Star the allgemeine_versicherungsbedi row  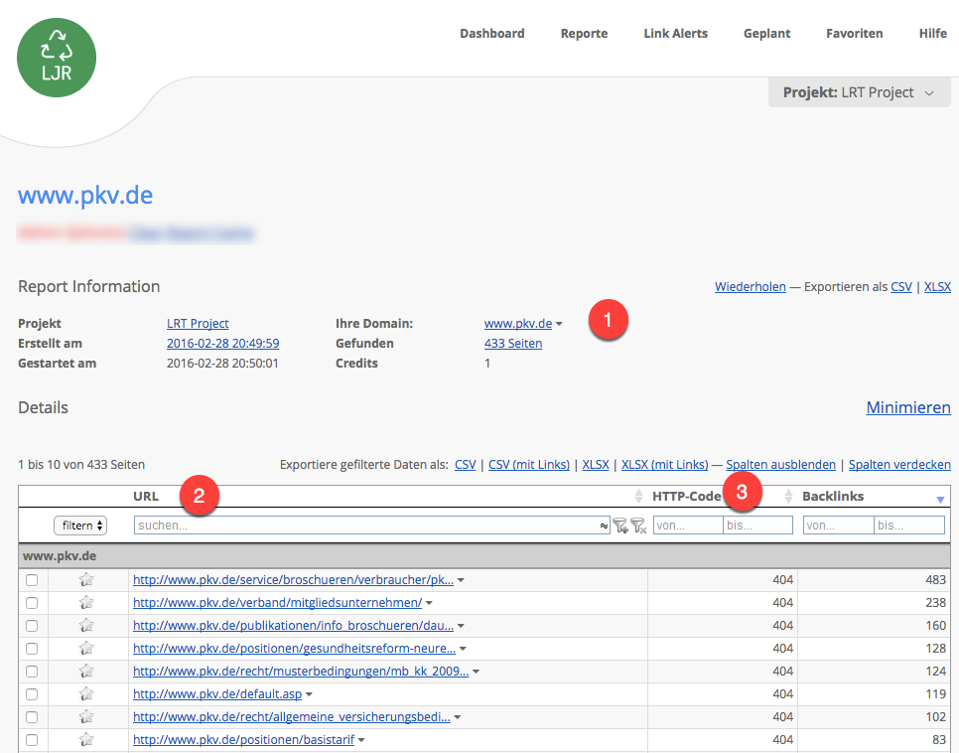pyautogui.click(x=86, y=716)
